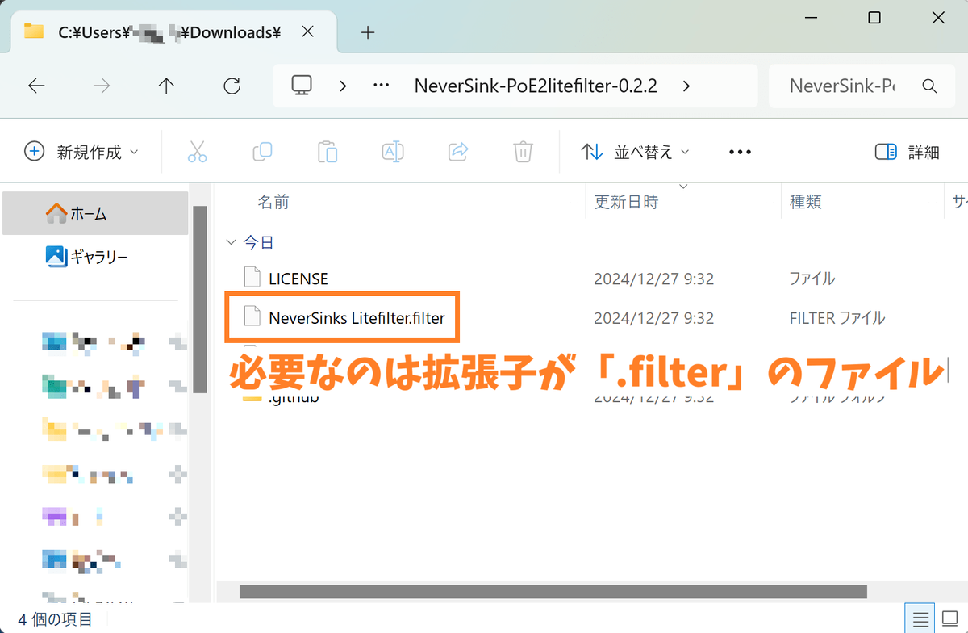968x633 pixels.
Task: Click the PC monitor icon in address bar
Action: [302, 86]
